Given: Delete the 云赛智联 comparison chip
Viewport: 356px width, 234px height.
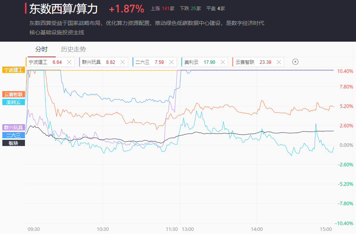Looking at the screenshot, I should coord(279,62).
